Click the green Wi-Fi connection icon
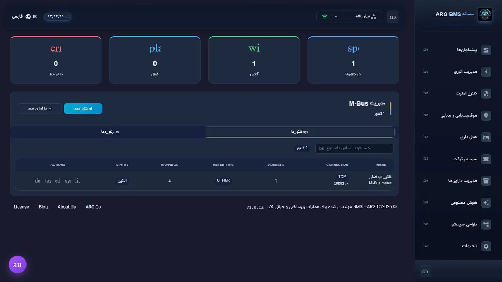This screenshot has height=282, width=502. (325, 16)
